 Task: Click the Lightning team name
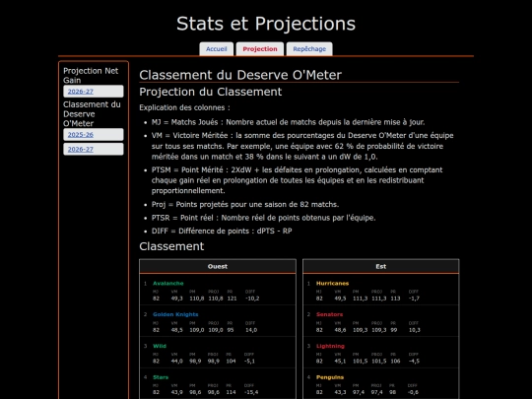[330, 346]
